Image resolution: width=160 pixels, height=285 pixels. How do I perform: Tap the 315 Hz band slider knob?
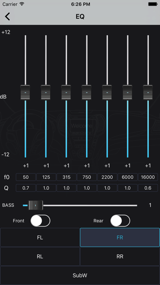[66, 93]
